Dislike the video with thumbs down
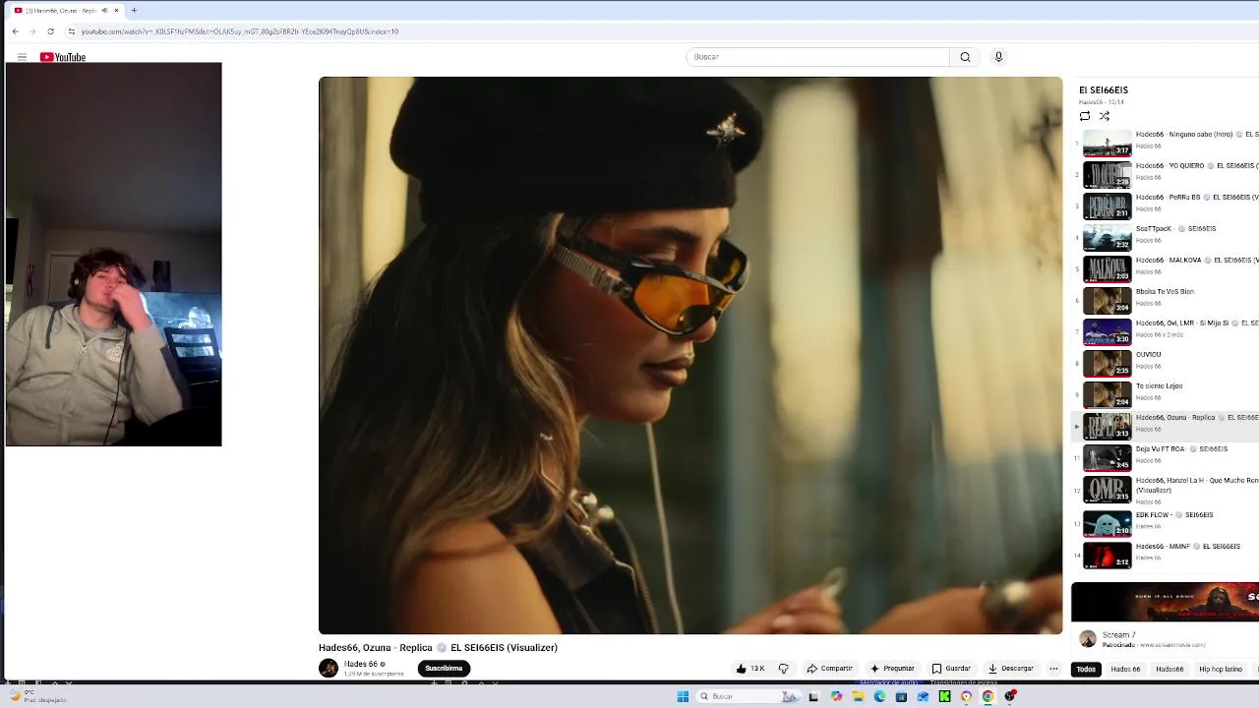 click(784, 669)
